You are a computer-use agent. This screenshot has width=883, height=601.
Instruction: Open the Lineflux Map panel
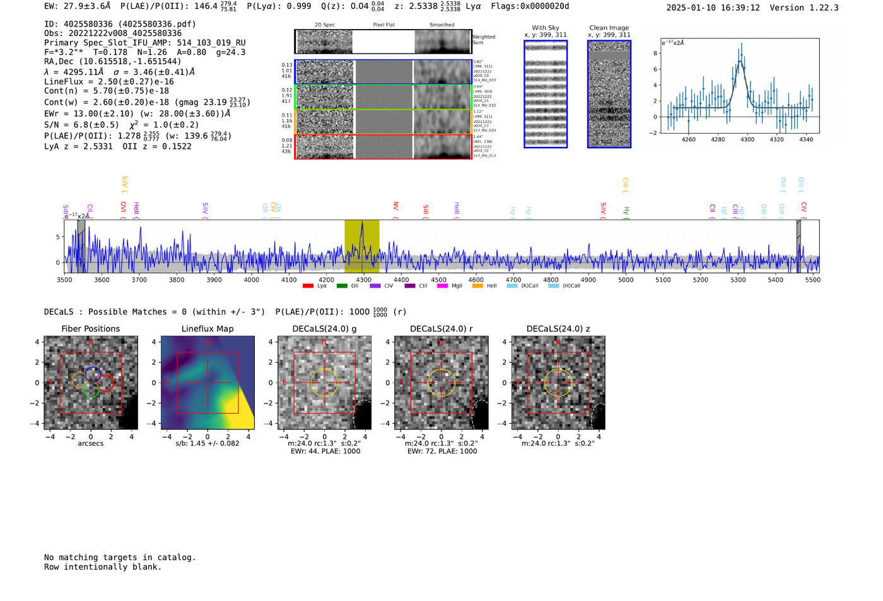[x=208, y=383]
